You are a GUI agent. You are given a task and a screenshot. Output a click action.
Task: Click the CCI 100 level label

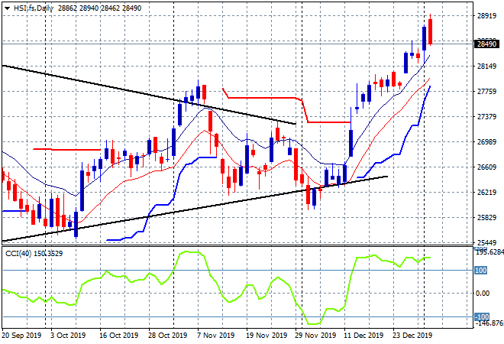coord(481,271)
